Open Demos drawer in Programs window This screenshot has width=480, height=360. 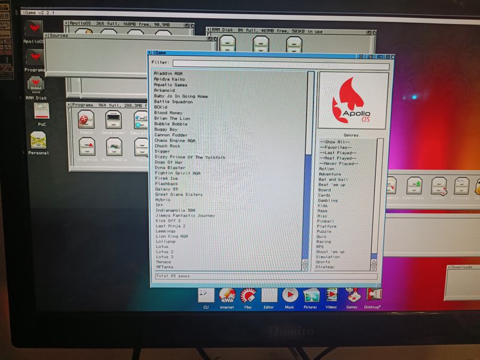pyautogui.click(x=86, y=120)
